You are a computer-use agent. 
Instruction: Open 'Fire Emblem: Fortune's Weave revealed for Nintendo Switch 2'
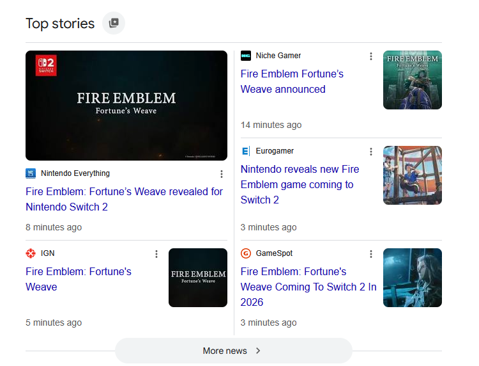click(x=124, y=199)
